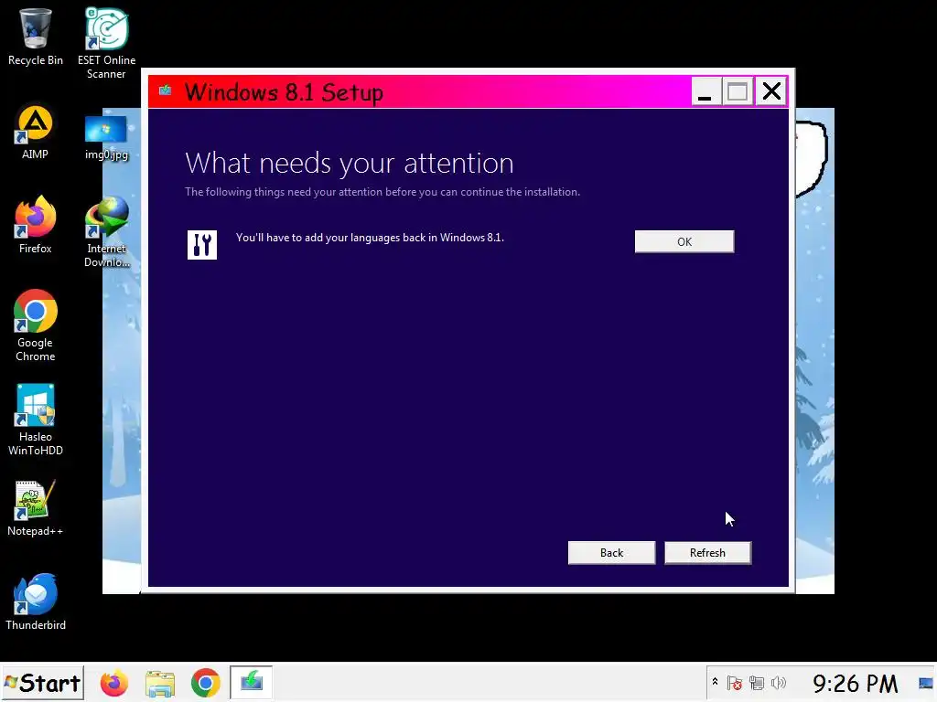Open File Explorer from the taskbar
The image size is (937, 702).
pyautogui.click(x=160, y=684)
